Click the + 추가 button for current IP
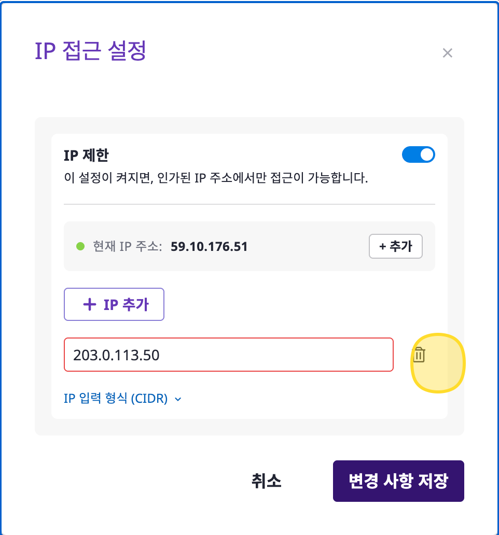499x535 pixels. coord(395,246)
